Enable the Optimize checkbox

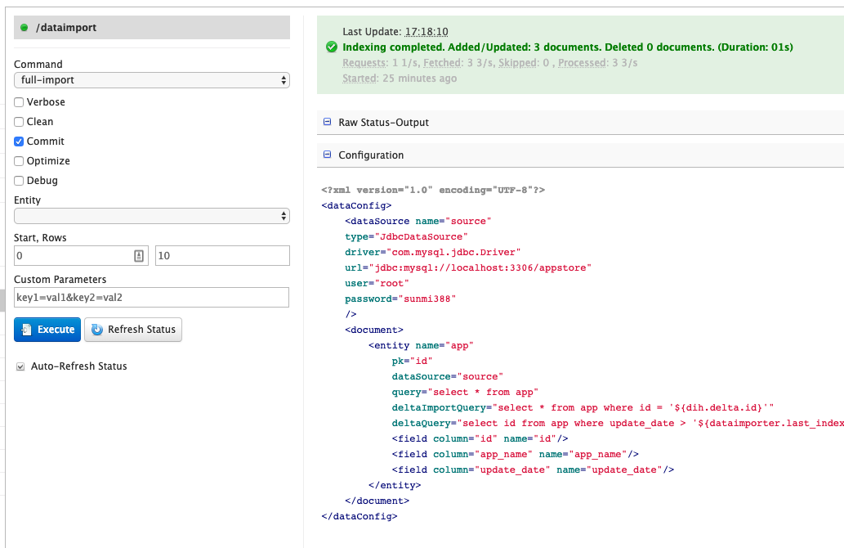pos(19,161)
